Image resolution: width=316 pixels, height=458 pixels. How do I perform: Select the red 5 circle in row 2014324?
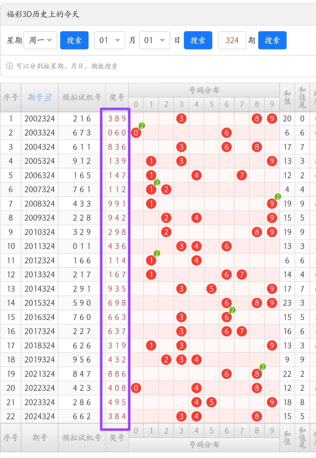coord(212,289)
